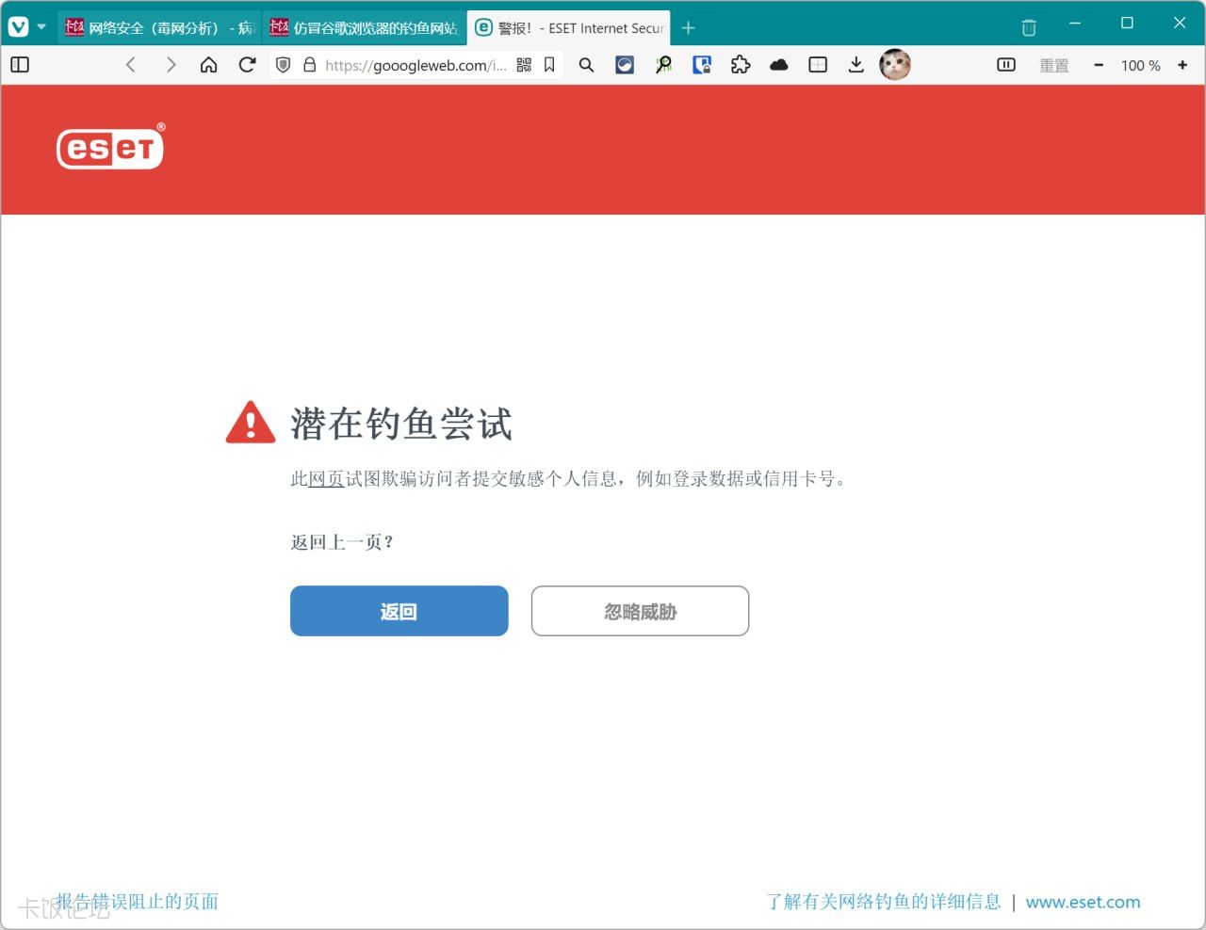Click the 潜在钓鱼尝试 heading
The height and width of the screenshot is (930, 1206).
coord(401,424)
